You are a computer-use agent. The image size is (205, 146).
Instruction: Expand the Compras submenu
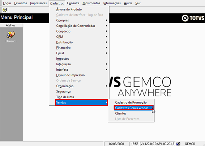tap(79, 20)
